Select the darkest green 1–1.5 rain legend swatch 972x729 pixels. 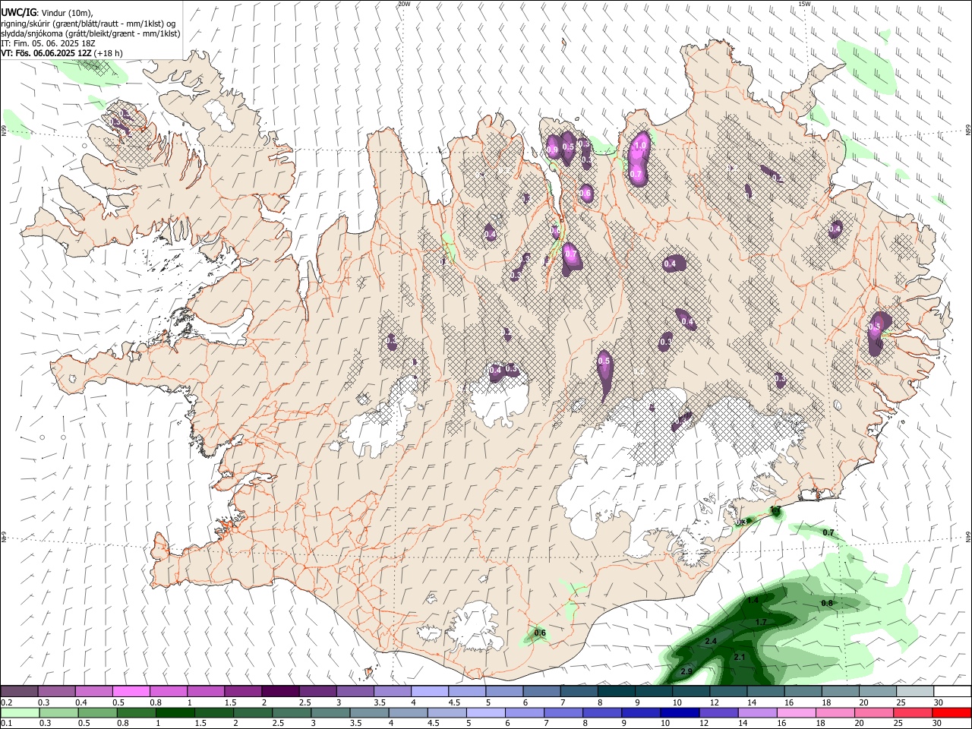point(175,713)
